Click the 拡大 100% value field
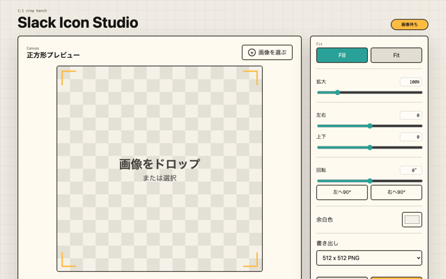Screen dimensions: 446x279 [410, 82]
